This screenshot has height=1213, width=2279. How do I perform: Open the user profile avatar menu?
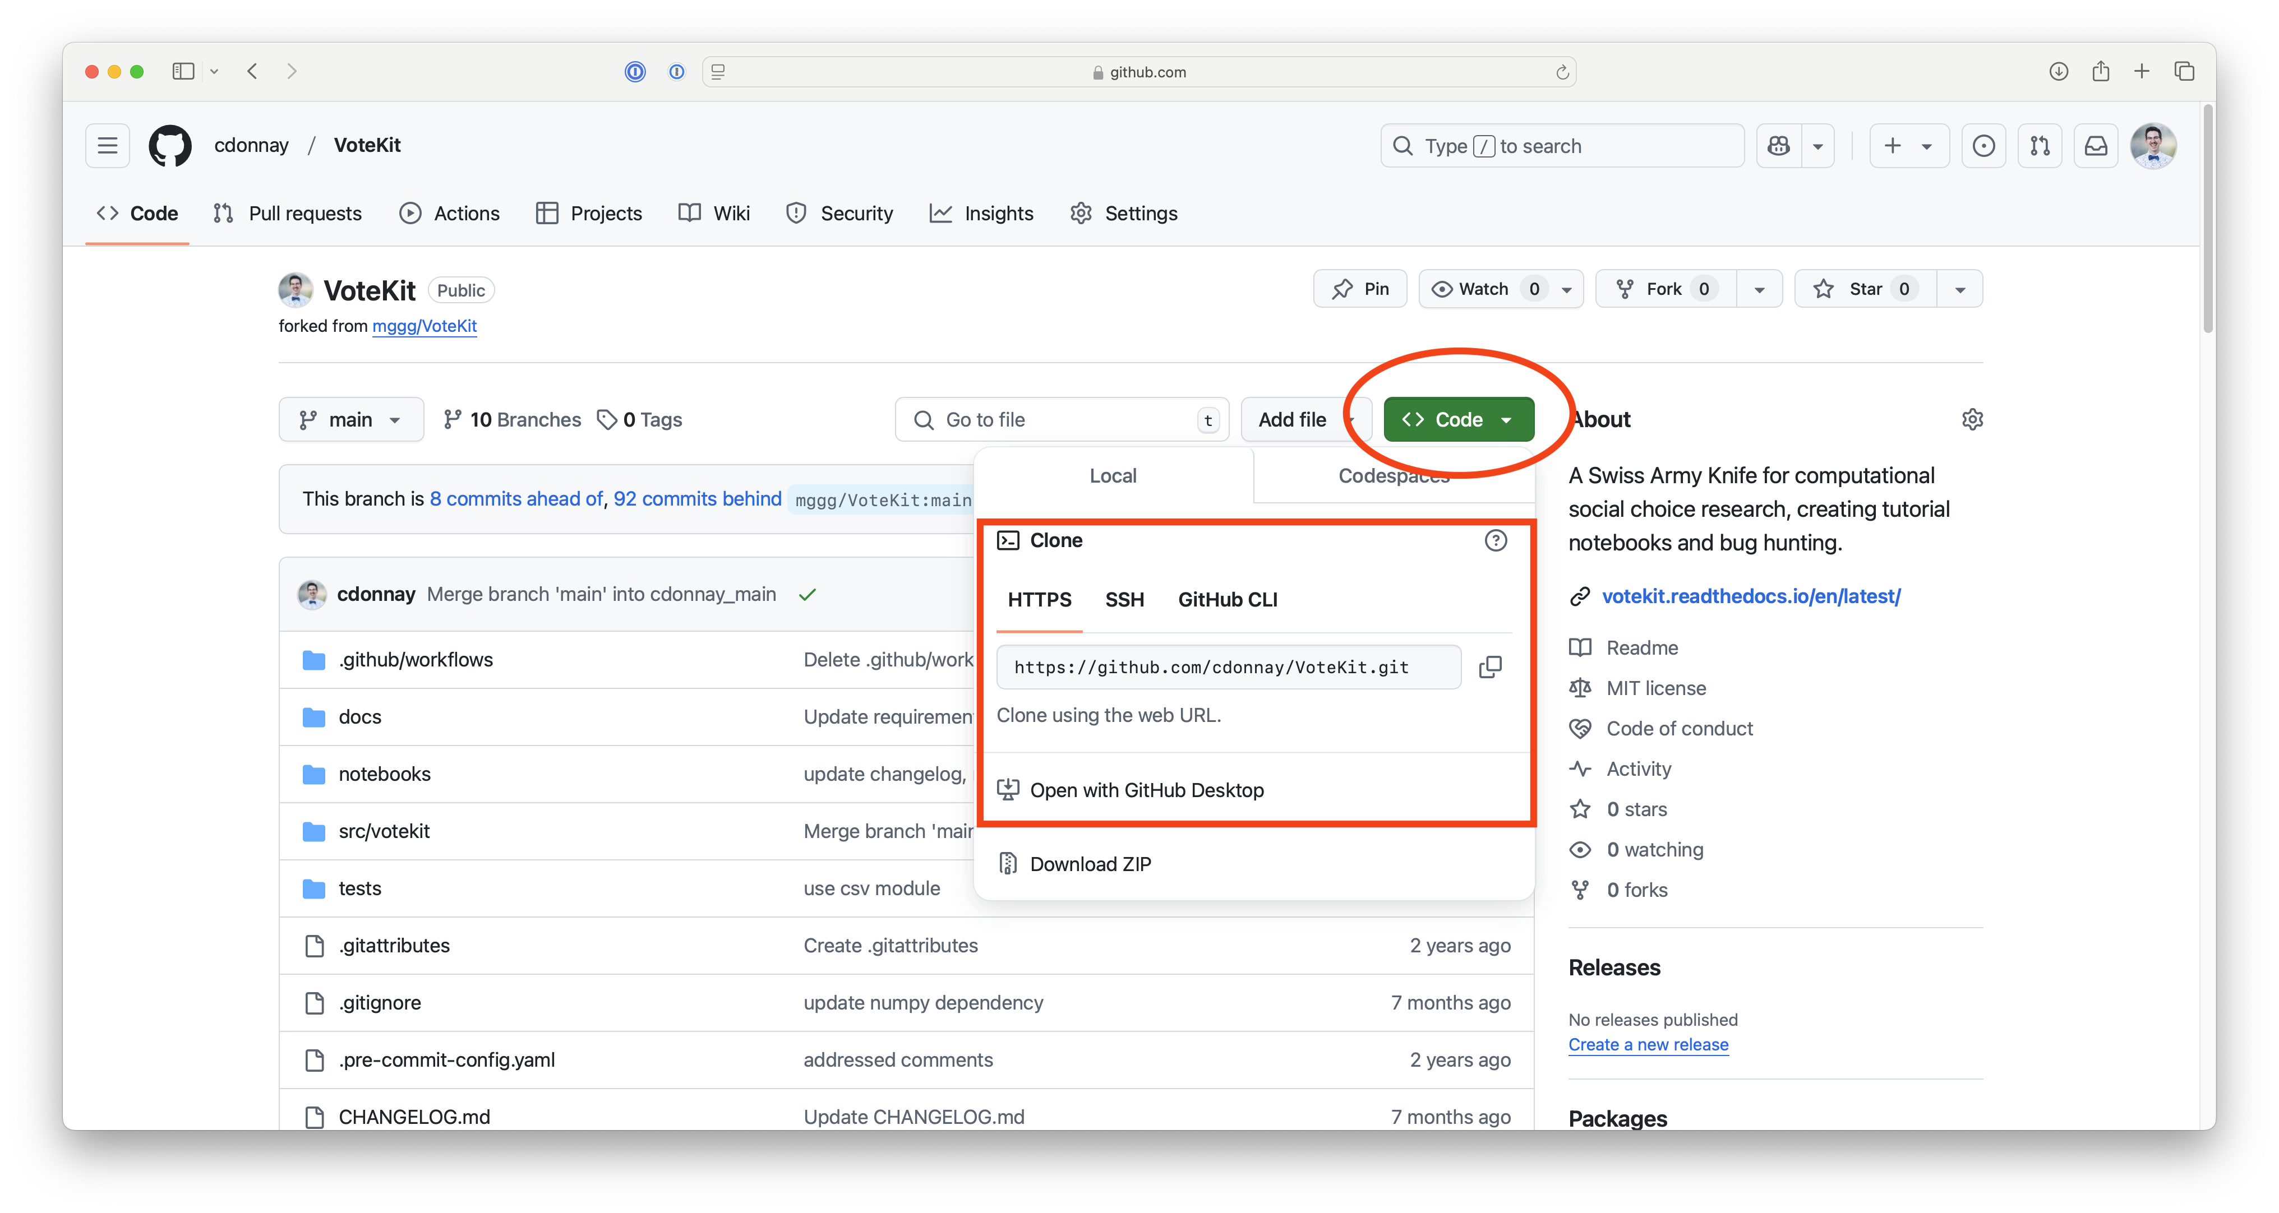(2153, 146)
